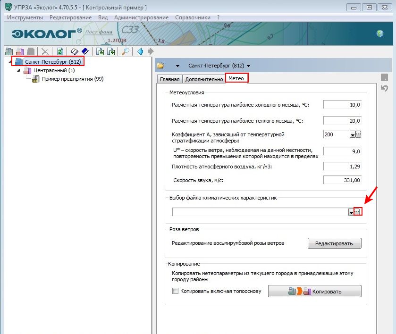
Task: Click the sound speed field 331,00
Action: pos(342,180)
